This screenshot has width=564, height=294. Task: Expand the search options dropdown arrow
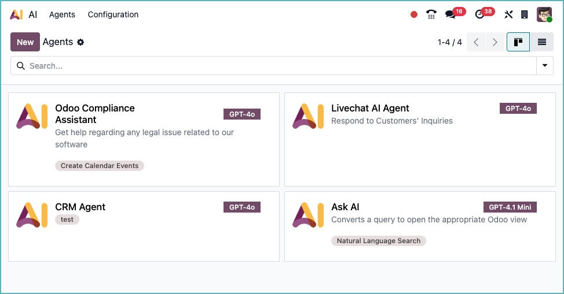(544, 66)
